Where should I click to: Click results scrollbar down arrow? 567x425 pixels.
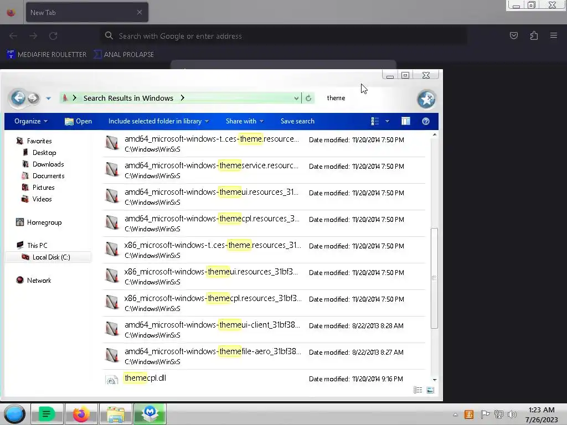click(x=435, y=380)
